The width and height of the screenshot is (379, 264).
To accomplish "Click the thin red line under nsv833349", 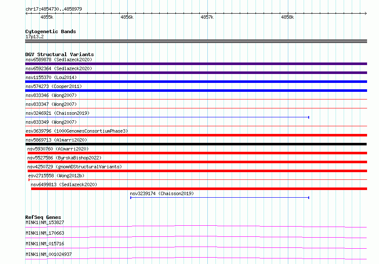I will (196, 126).
